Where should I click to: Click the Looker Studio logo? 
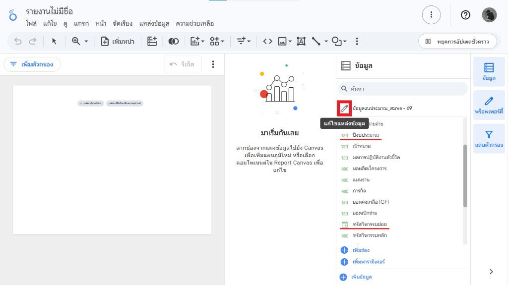click(x=13, y=15)
